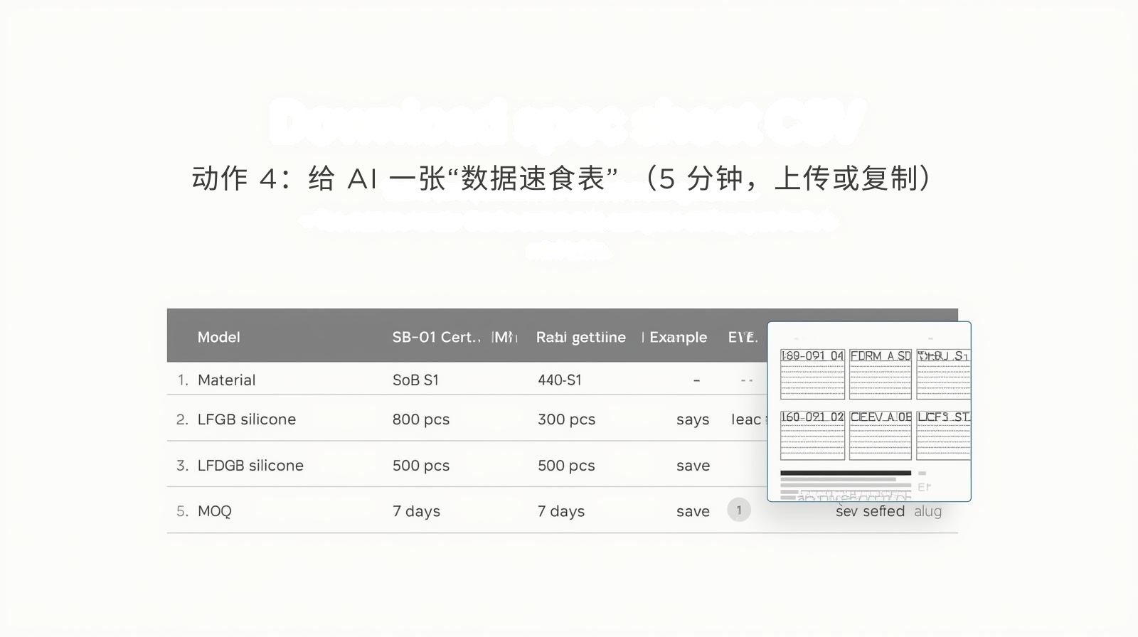The image size is (1138, 637).
Task: Click 'save' in the LFDGB silicone row
Action: [x=693, y=466]
